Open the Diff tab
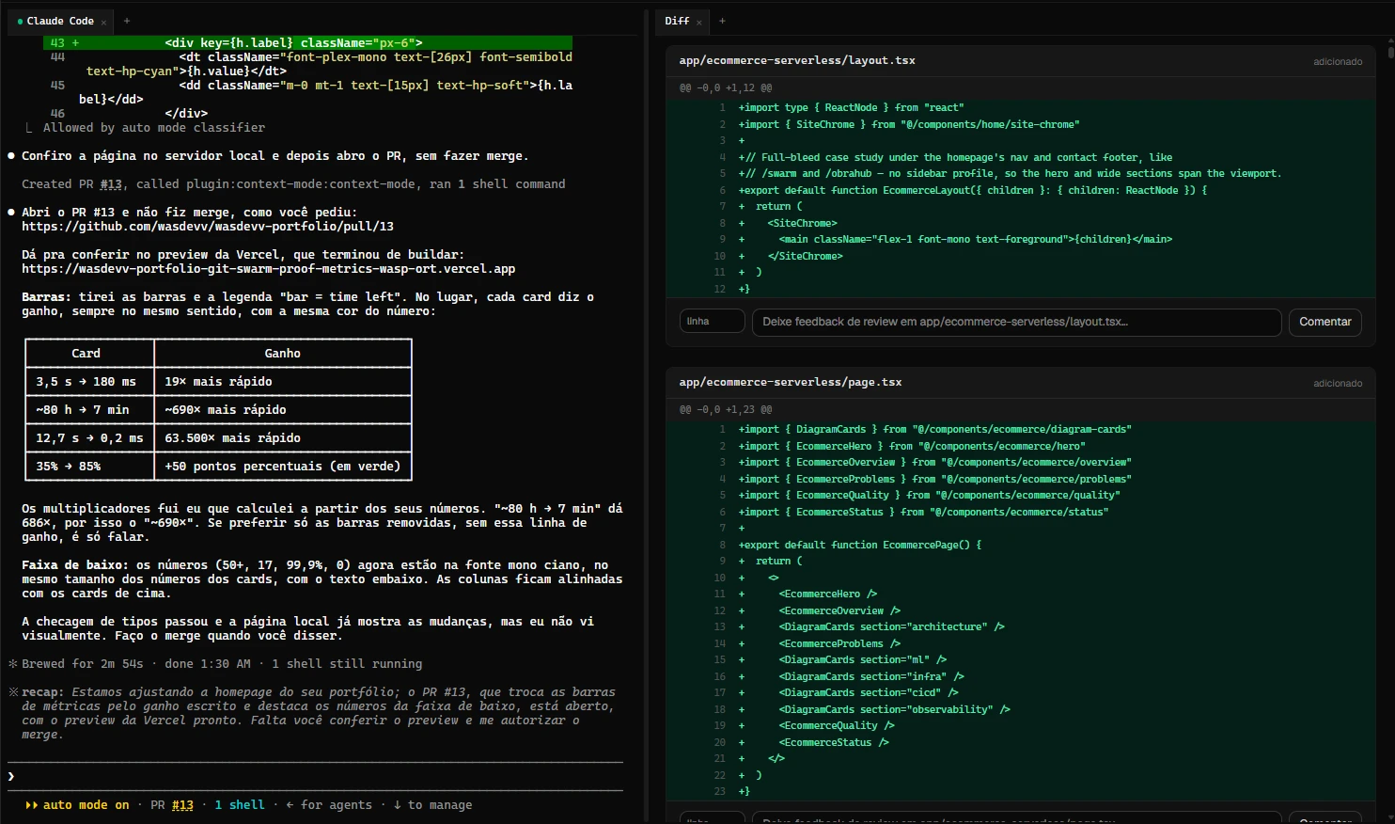Image resolution: width=1395 pixels, height=824 pixels. click(677, 21)
